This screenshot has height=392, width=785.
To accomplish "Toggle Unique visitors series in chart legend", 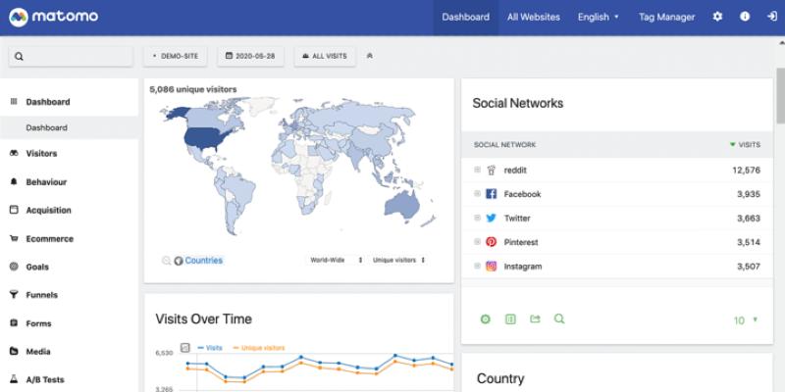I will click(258, 348).
